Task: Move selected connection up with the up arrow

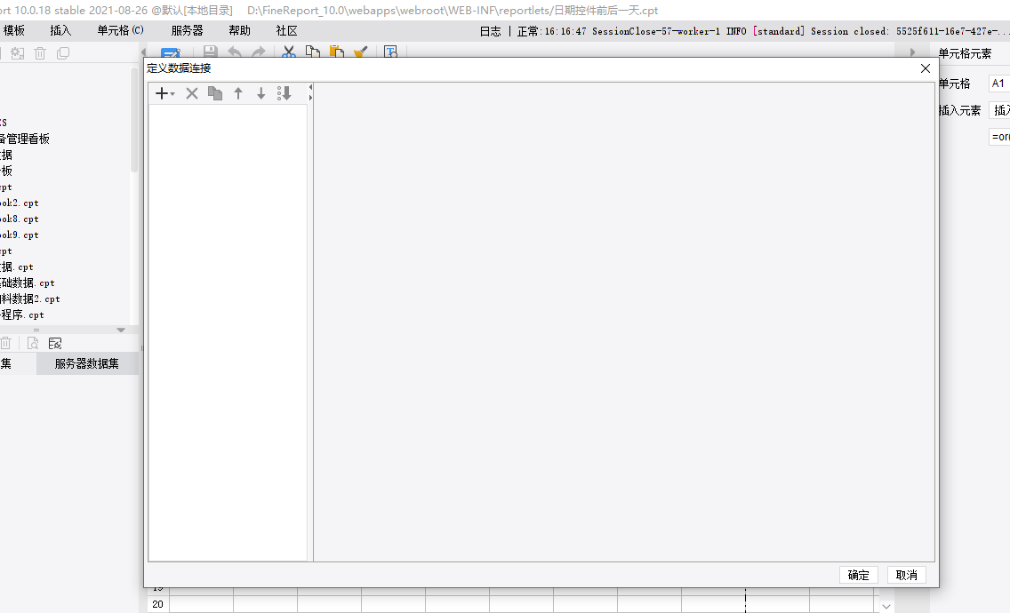Action: pos(238,93)
